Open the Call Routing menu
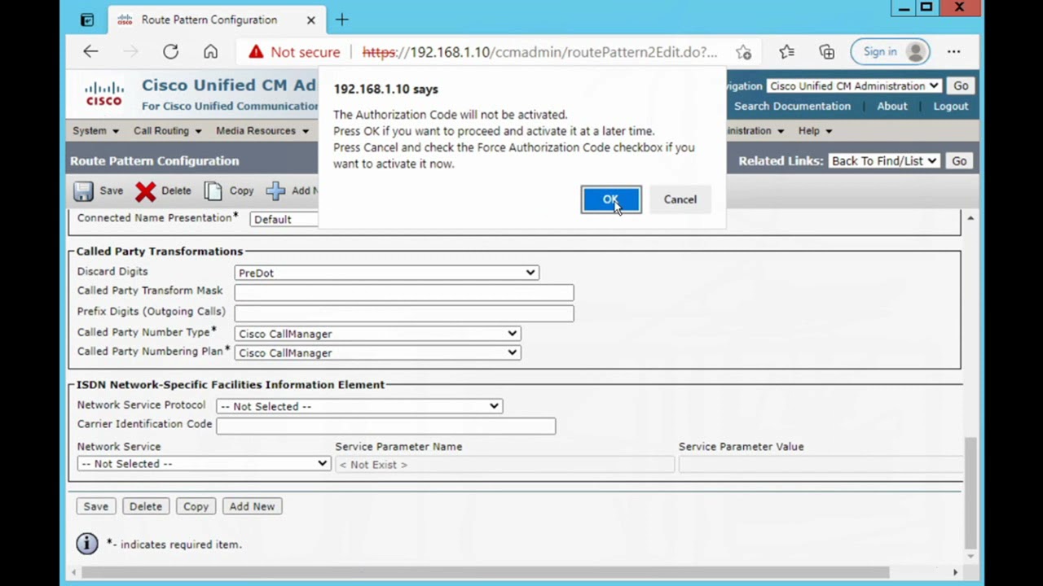Viewport: 1043px width, 586px height. (x=167, y=131)
